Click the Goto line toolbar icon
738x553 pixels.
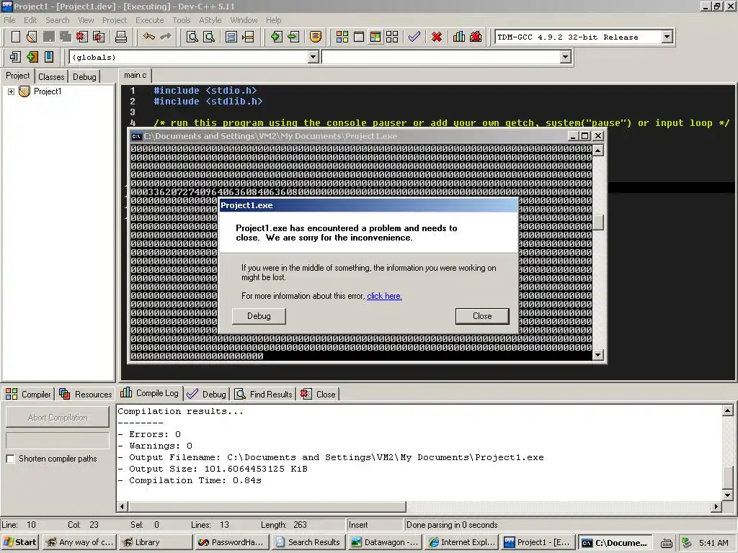coord(248,37)
